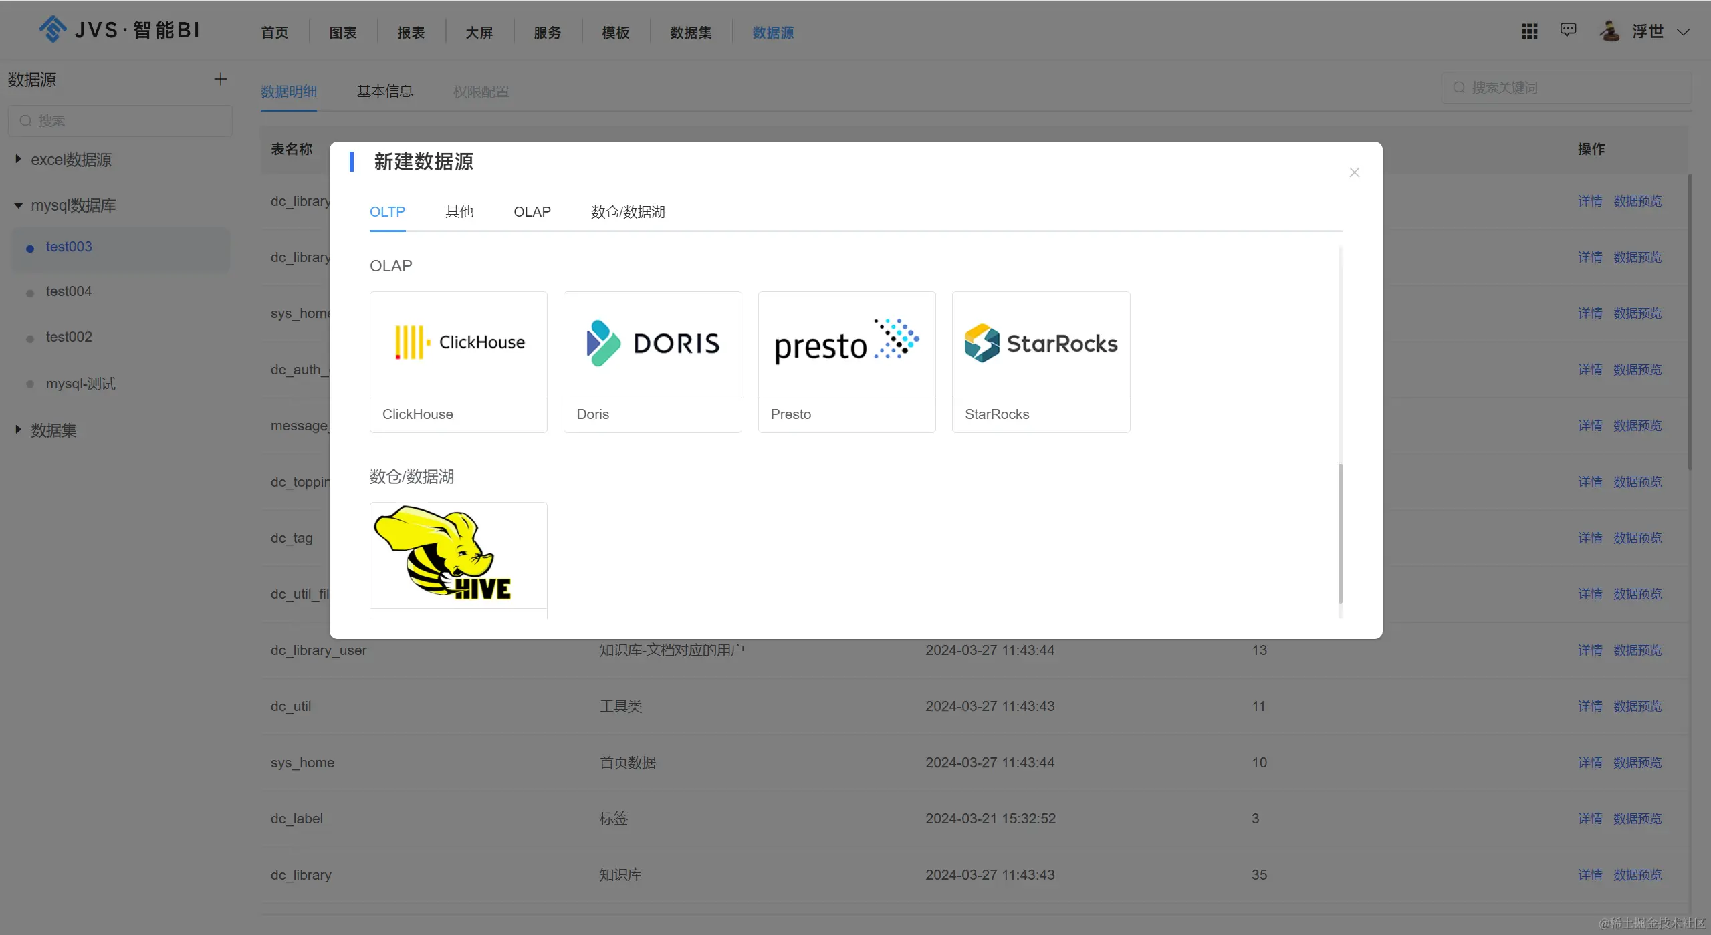The width and height of the screenshot is (1711, 935).
Task: Open the 其他 tab in the dialog
Action: pos(459,212)
